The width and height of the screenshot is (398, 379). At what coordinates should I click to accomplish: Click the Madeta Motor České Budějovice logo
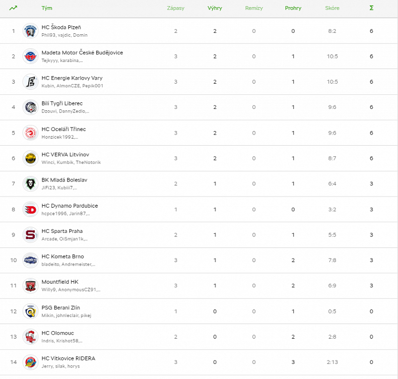tap(30, 56)
